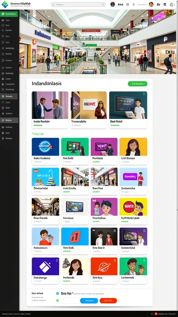Click the red notification icon in status bar
Viewport: 178px width, 317px height.
click(x=156, y=314)
